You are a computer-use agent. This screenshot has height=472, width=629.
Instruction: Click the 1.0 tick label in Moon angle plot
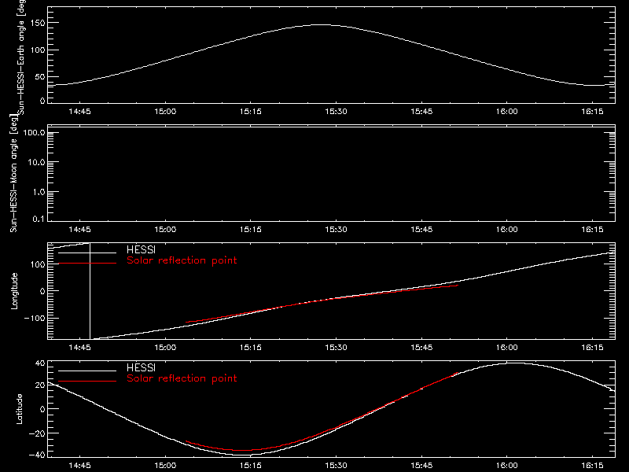pos(39,192)
